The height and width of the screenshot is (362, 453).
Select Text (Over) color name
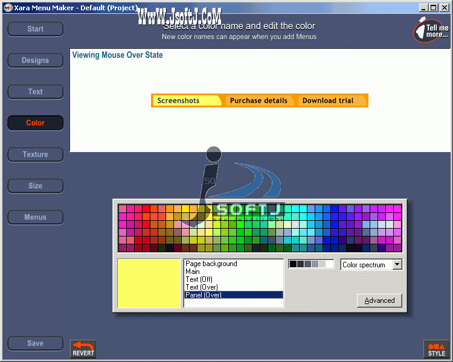(x=233, y=287)
